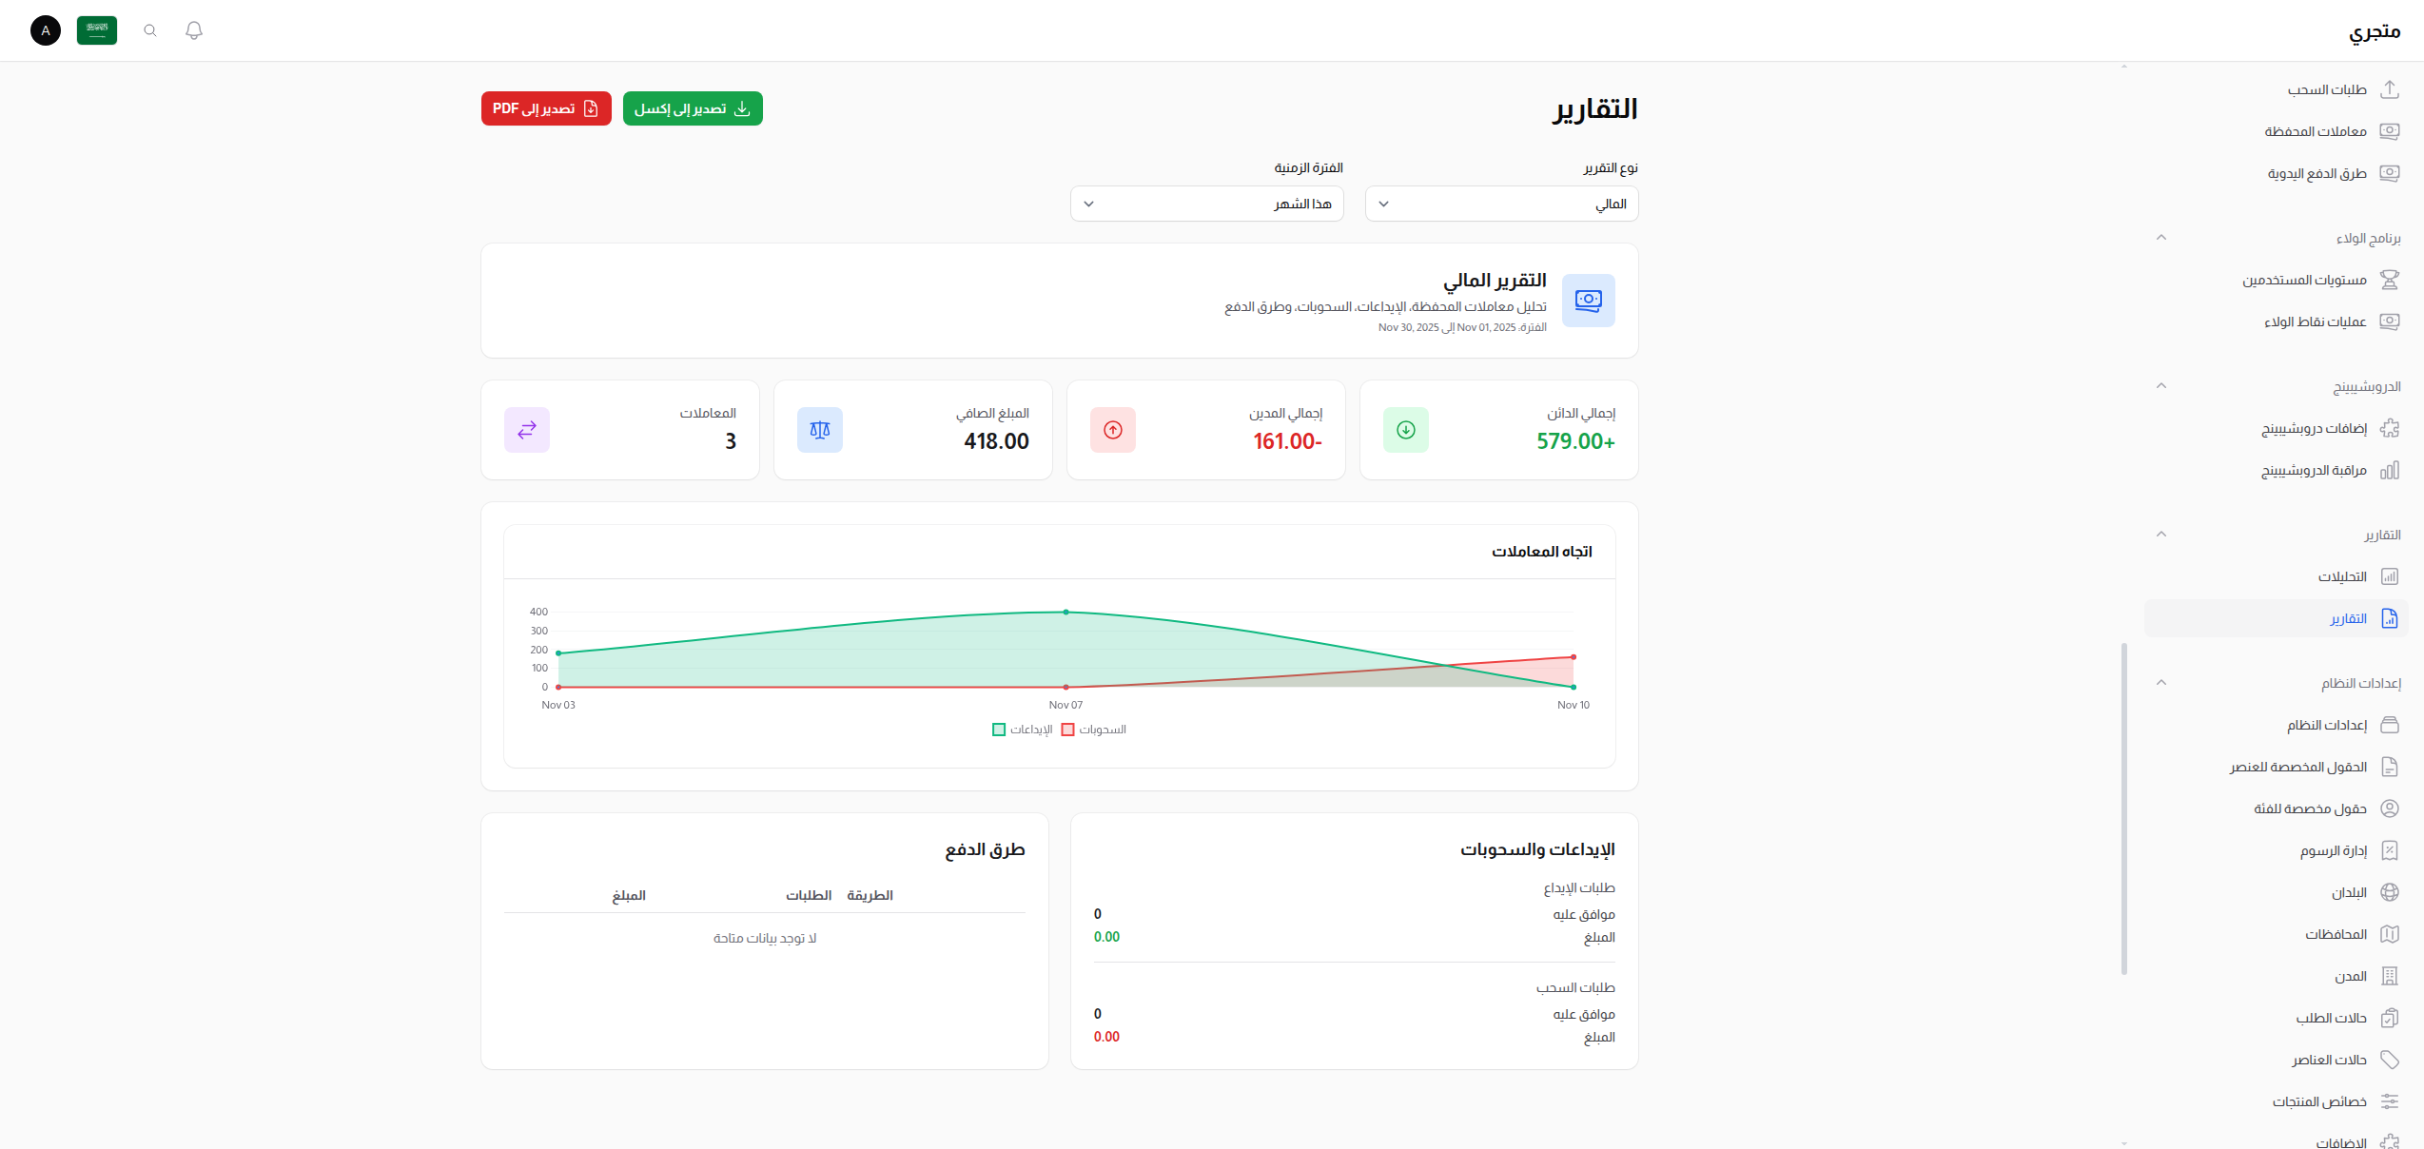The image size is (2424, 1149).
Task: Collapse برنامج الولاء sidebar section
Action: point(2161,238)
